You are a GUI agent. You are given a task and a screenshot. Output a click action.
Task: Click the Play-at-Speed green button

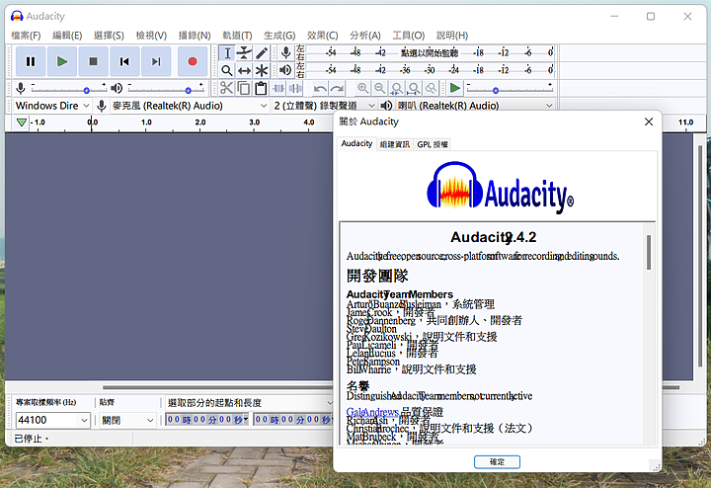click(455, 88)
